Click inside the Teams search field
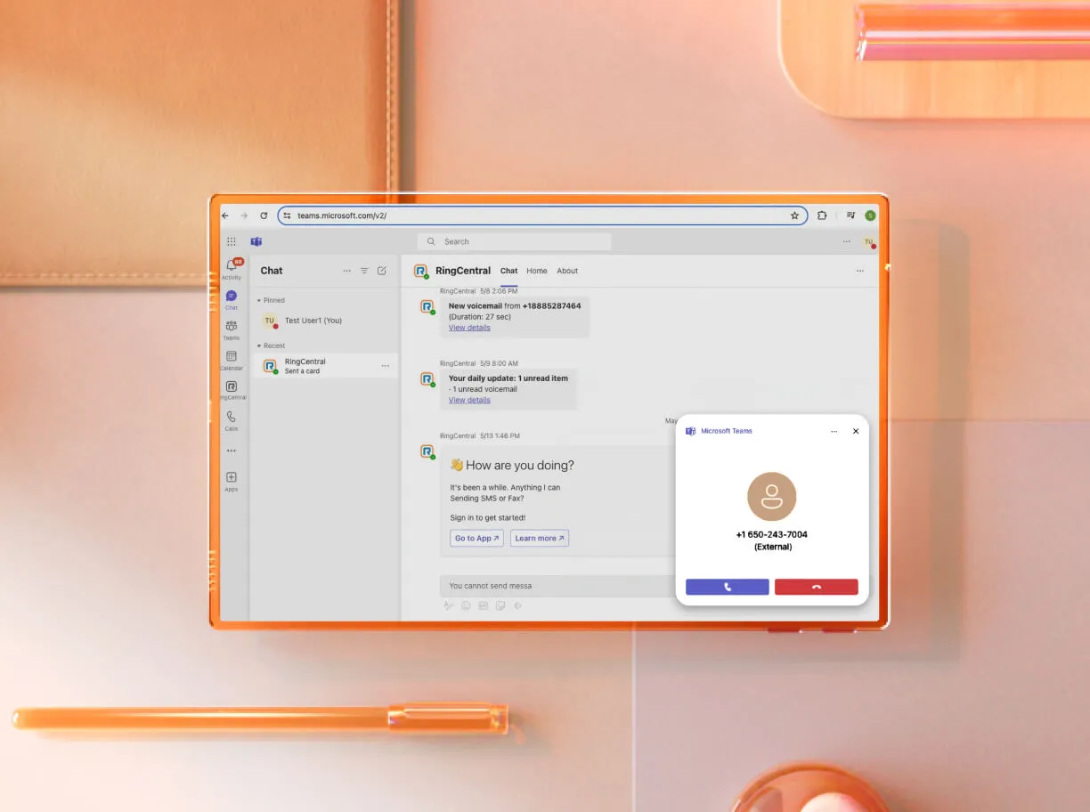 pos(512,241)
